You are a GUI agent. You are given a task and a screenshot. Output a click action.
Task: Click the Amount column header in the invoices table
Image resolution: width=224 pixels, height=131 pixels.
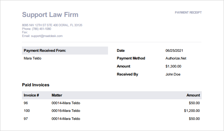(x=193, y=95)
